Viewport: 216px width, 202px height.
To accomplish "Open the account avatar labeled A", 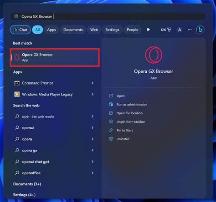I will pyautogui.click(x=180, y=30).
